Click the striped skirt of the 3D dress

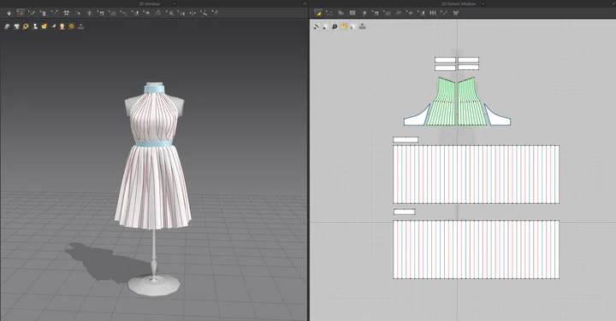(153, 188)
